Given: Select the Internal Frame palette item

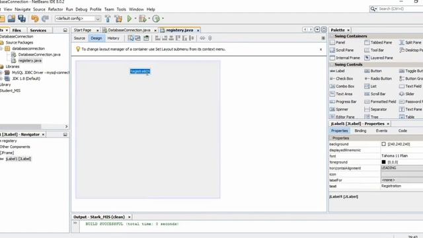Looking at the screenshot, I should pyautogui.click(x=345, y=58).
